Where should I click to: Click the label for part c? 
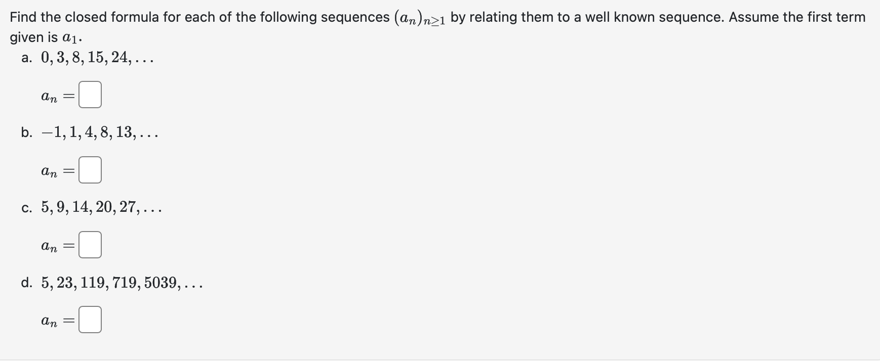(x=26, y=208)
